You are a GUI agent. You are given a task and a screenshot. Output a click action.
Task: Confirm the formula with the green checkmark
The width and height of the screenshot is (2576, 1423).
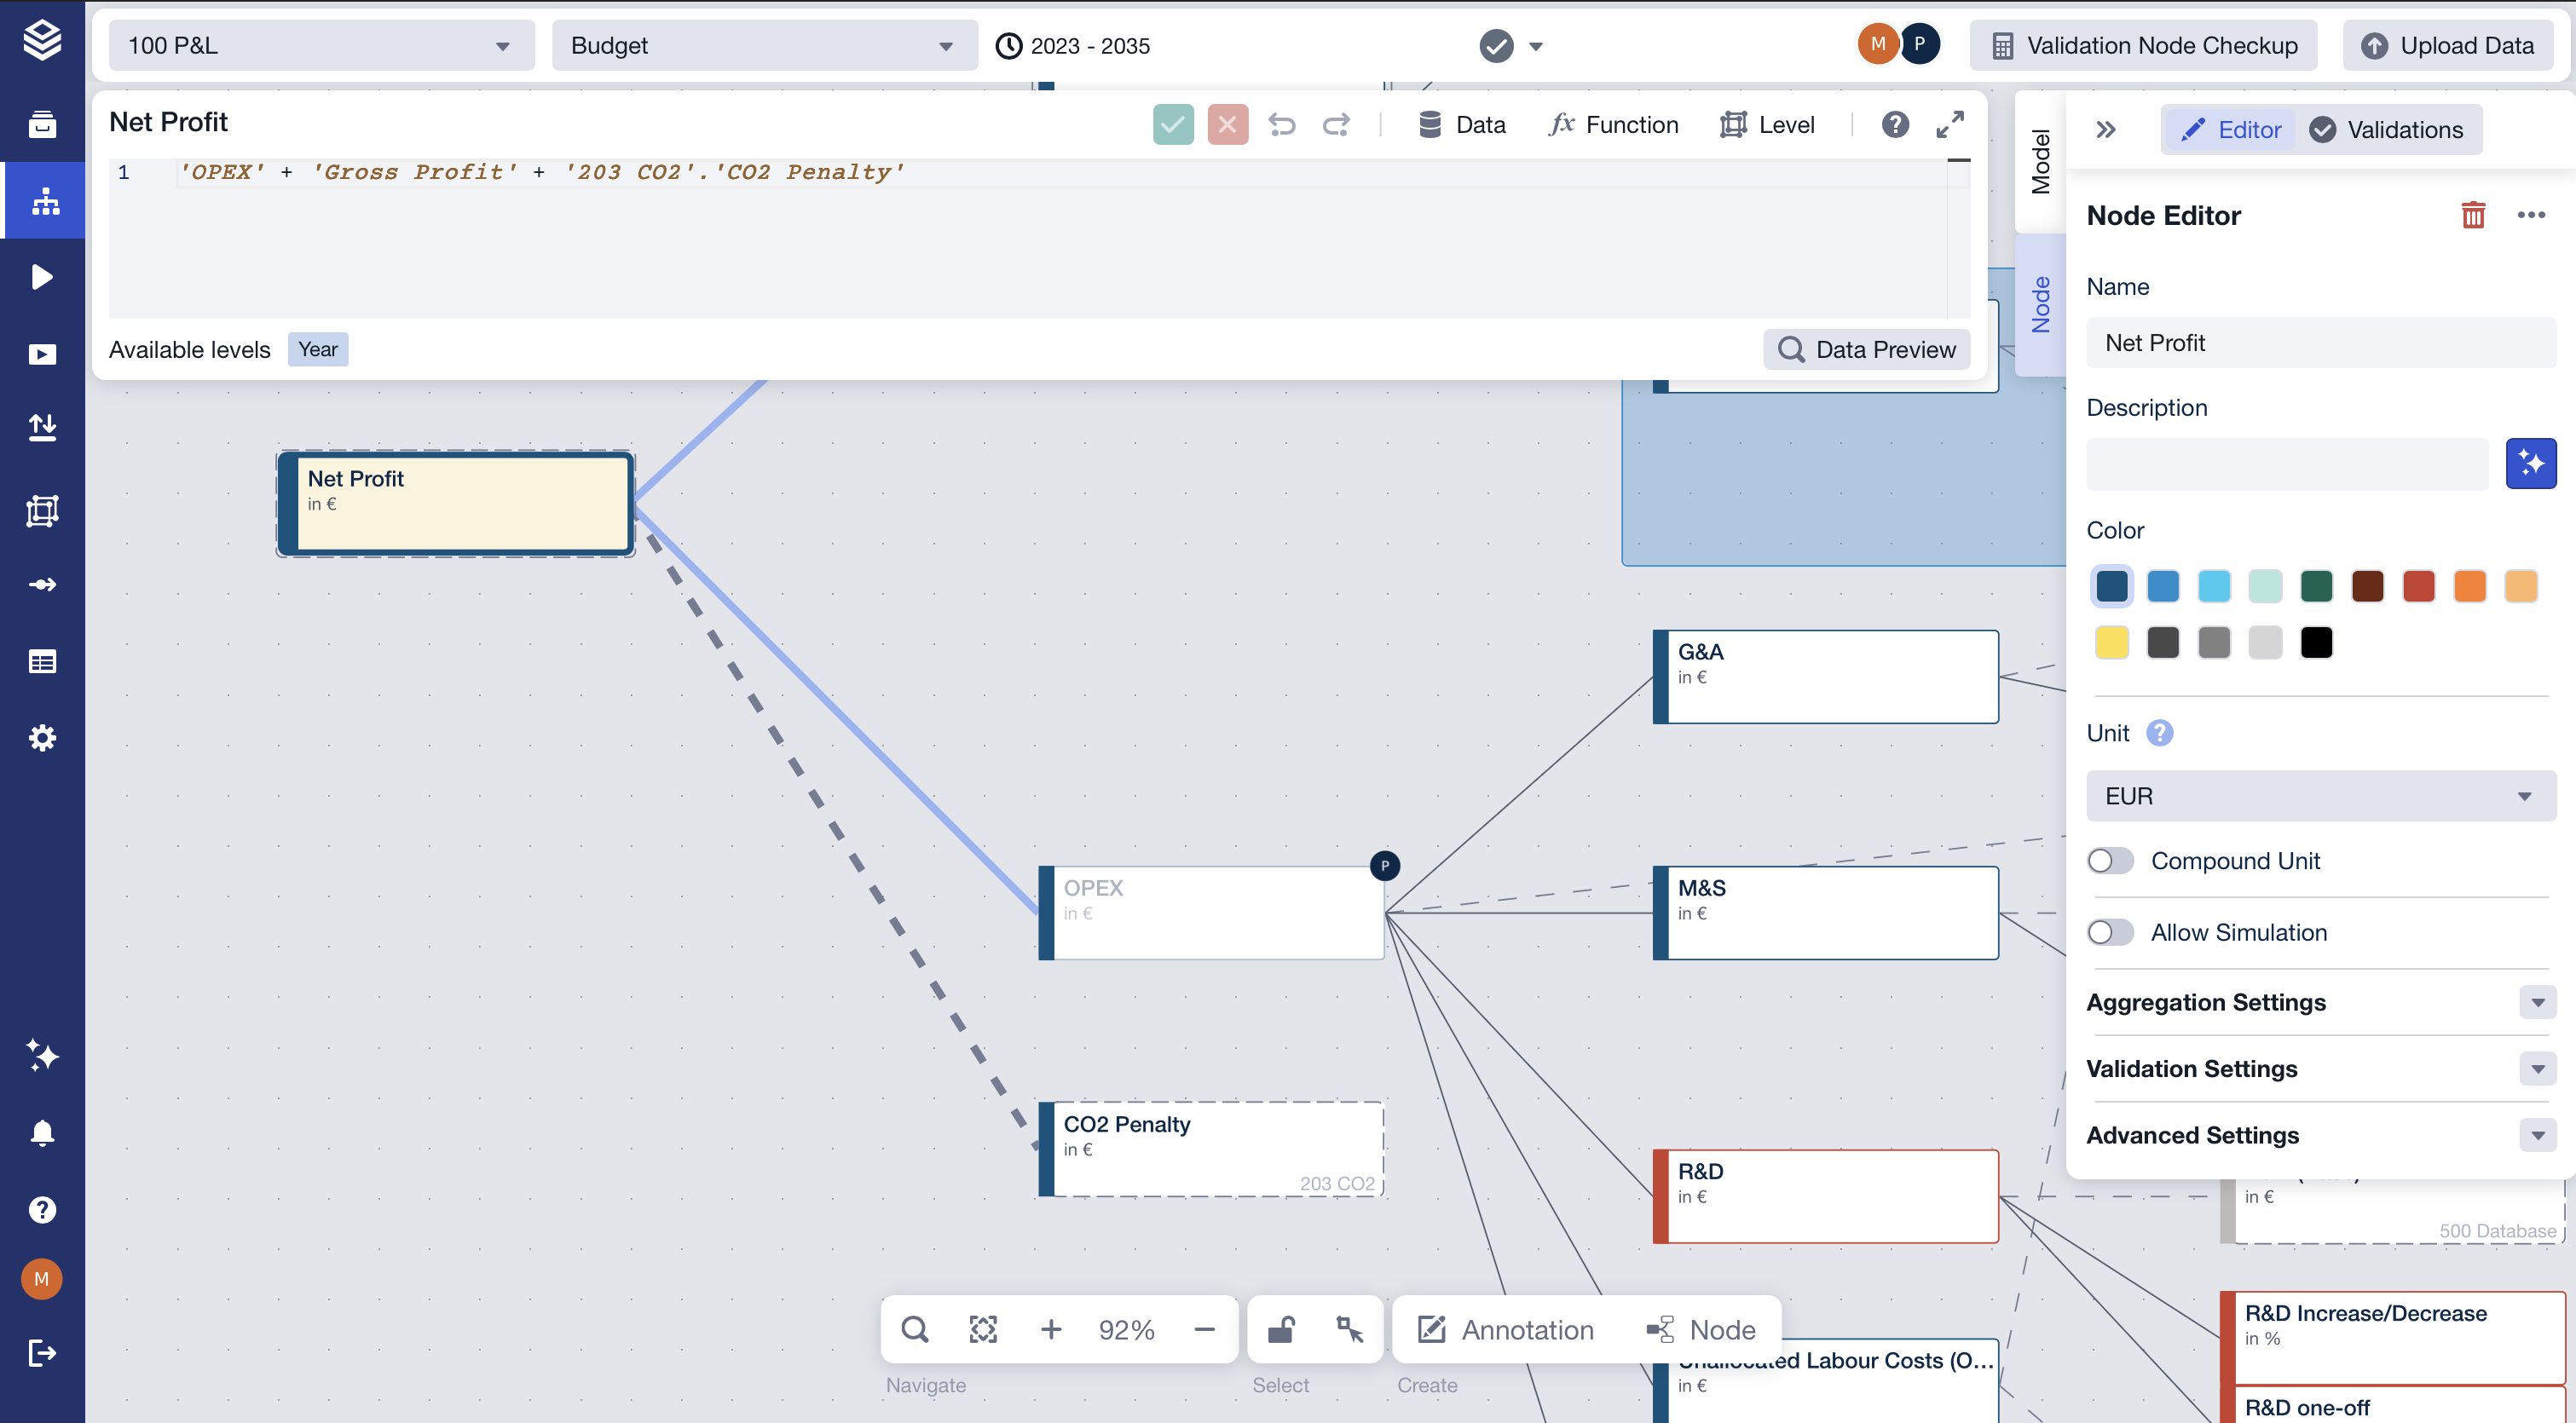click(1172, 125)
